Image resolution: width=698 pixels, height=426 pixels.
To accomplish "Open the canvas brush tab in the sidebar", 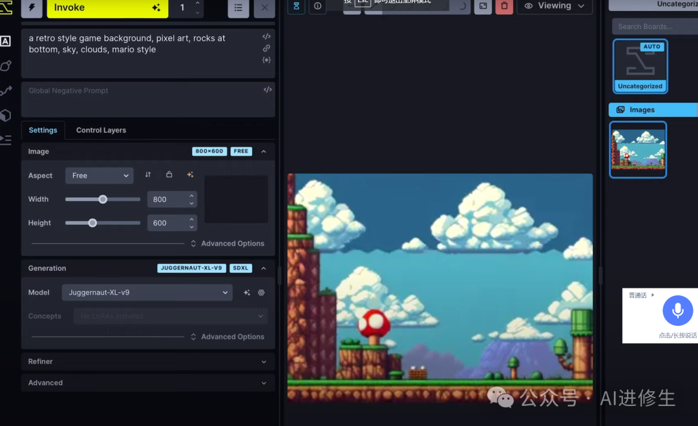I will (6, 66).
